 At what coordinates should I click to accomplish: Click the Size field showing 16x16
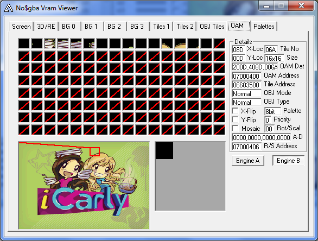tap(274, 58)
